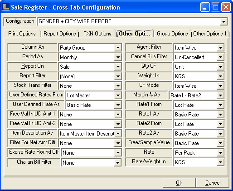Viewport: 233px width, 191px height.
Task: Open the Rate2 From dropdown
Action: (220, 124)
